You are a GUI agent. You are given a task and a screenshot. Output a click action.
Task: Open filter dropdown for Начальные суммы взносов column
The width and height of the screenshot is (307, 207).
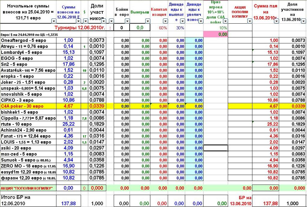(x=54, y=21)
